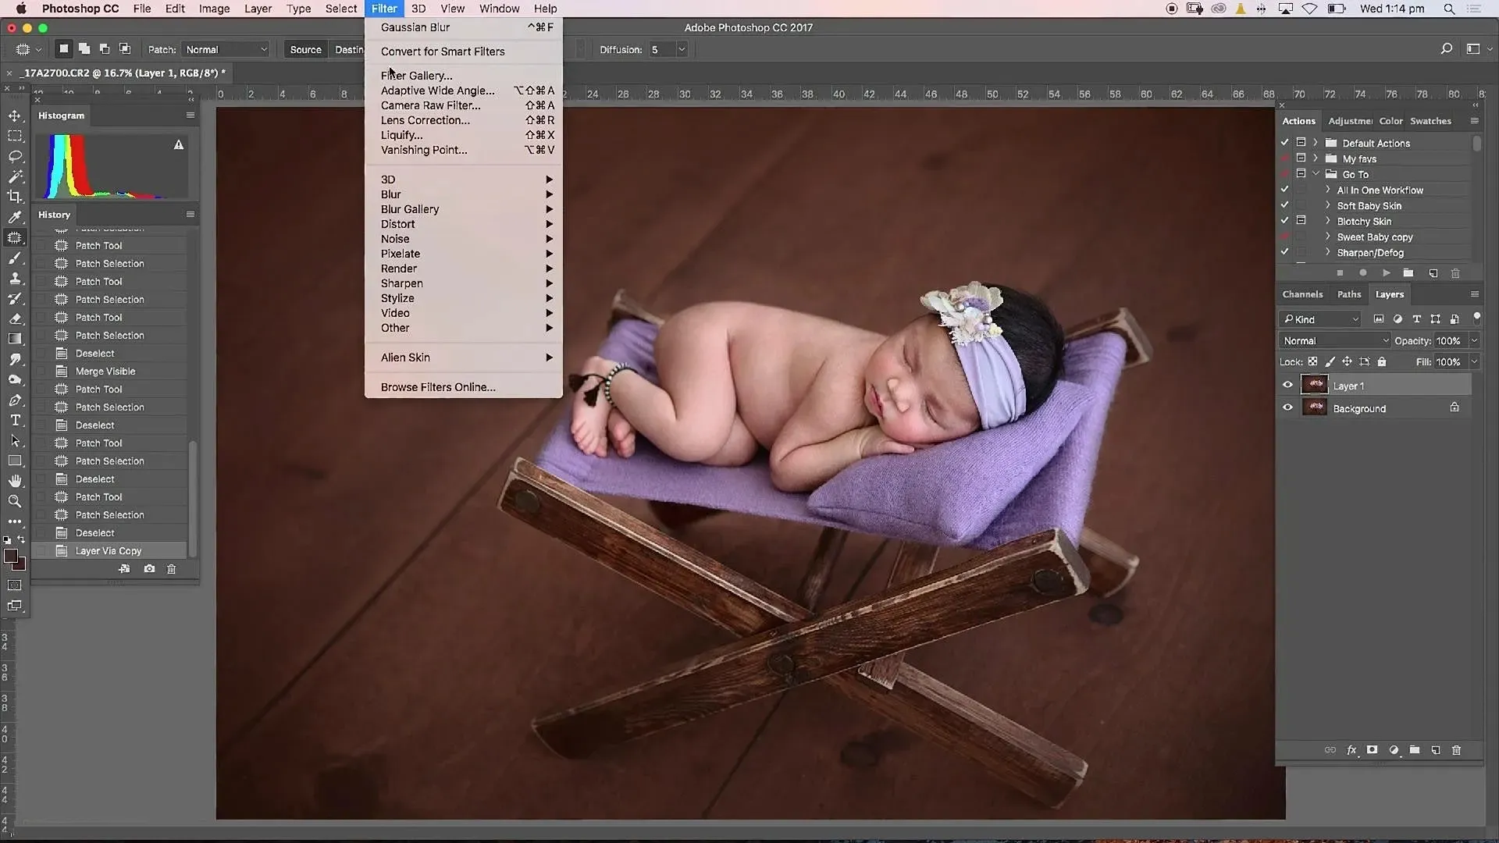The height and width of the screenshot is (843, 1499).
Task: Select the Zoom tool
Action: pos(15,501)
